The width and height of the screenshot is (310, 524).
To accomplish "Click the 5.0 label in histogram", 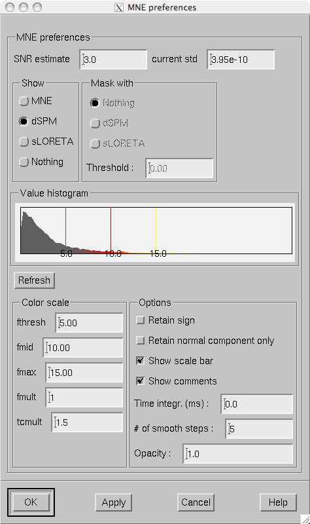I will 67,253.
